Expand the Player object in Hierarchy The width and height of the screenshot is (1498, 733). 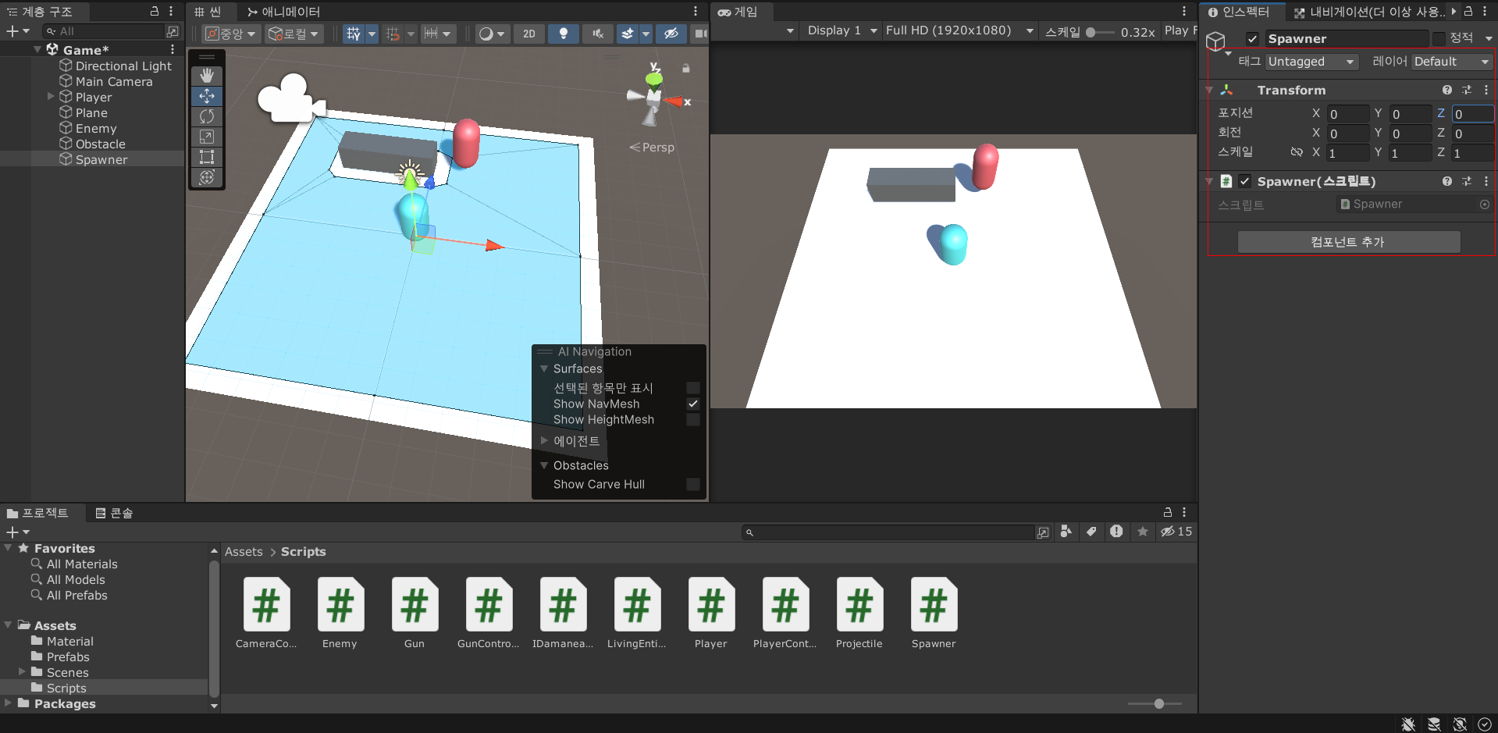coord(51,97)
